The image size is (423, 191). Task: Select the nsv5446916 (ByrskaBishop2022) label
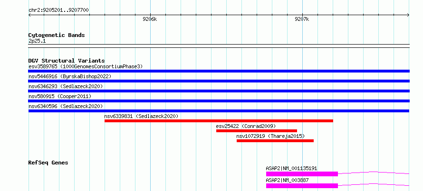pos(70,76)
